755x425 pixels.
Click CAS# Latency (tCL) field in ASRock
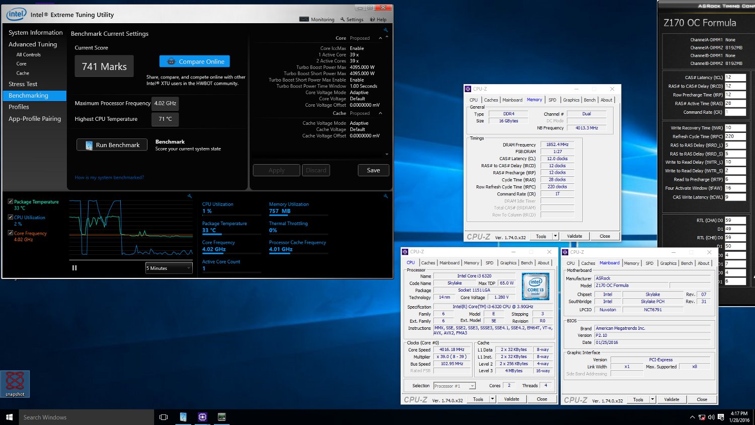(x=735, y=78)
